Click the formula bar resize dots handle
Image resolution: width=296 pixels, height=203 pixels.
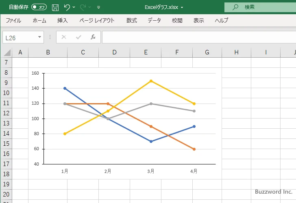click(x=50, y=37)
